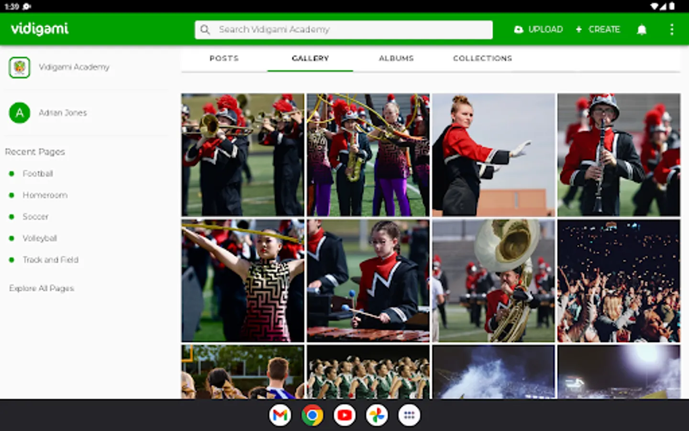Open the night crowd photo

click(x=619, y=281)
